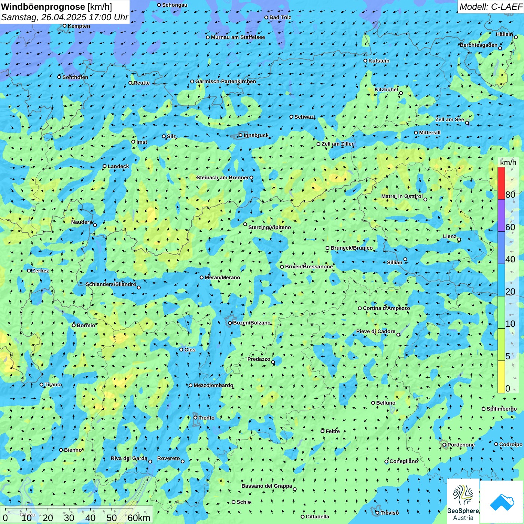Click the Predazzo label
The width and height of the screenshot is (524, 524).
259,359
